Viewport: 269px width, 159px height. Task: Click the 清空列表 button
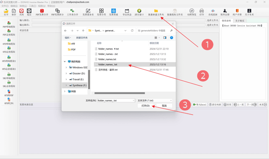pyautogui.click(x=215, y=104)
